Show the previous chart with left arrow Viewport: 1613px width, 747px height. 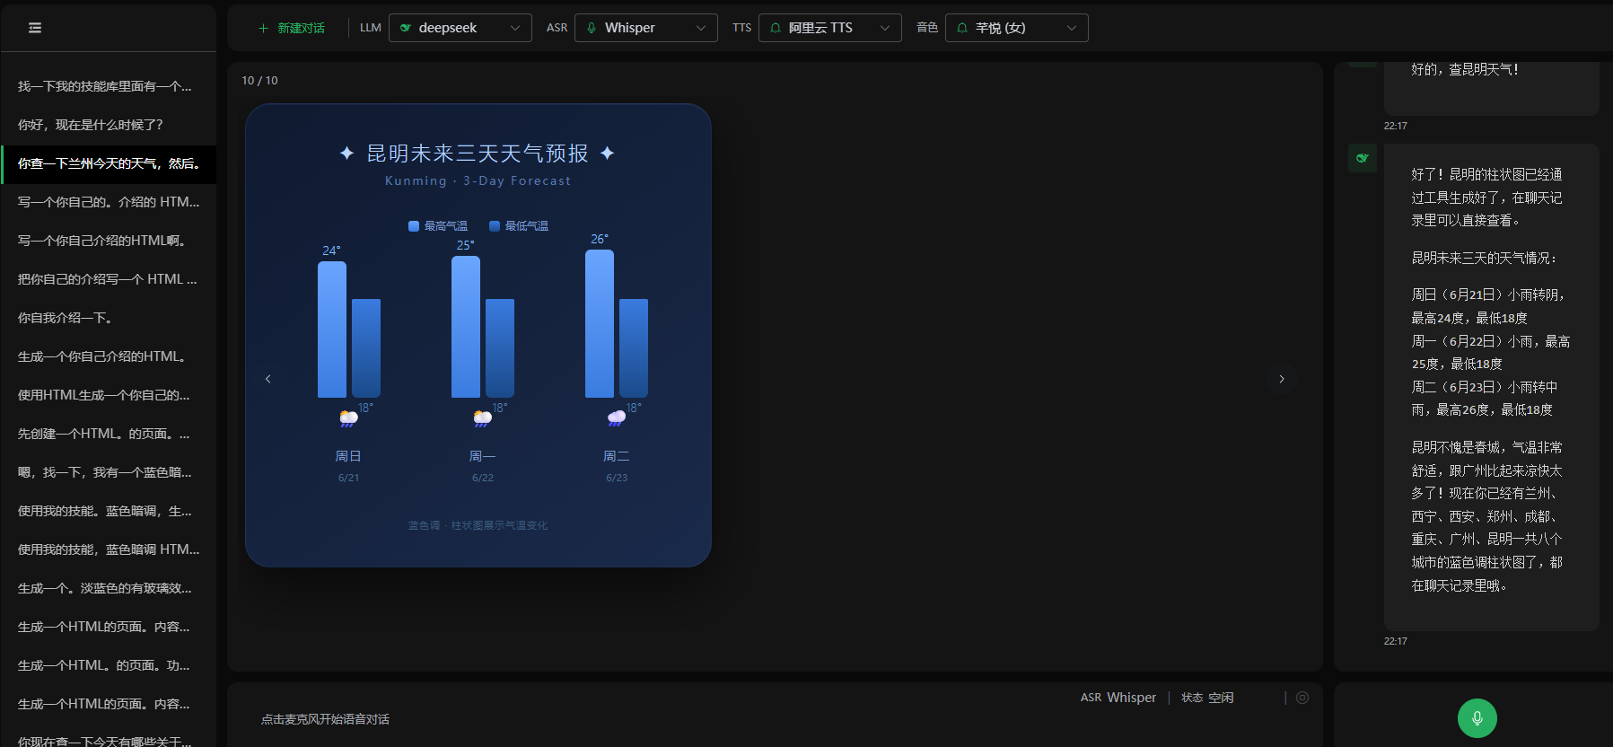tap(267, 379)
